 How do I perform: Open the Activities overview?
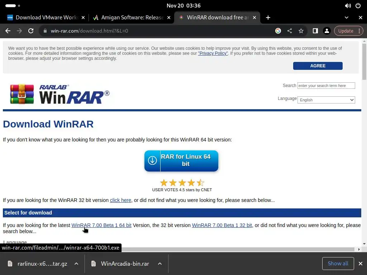click(x=13, y=6)
